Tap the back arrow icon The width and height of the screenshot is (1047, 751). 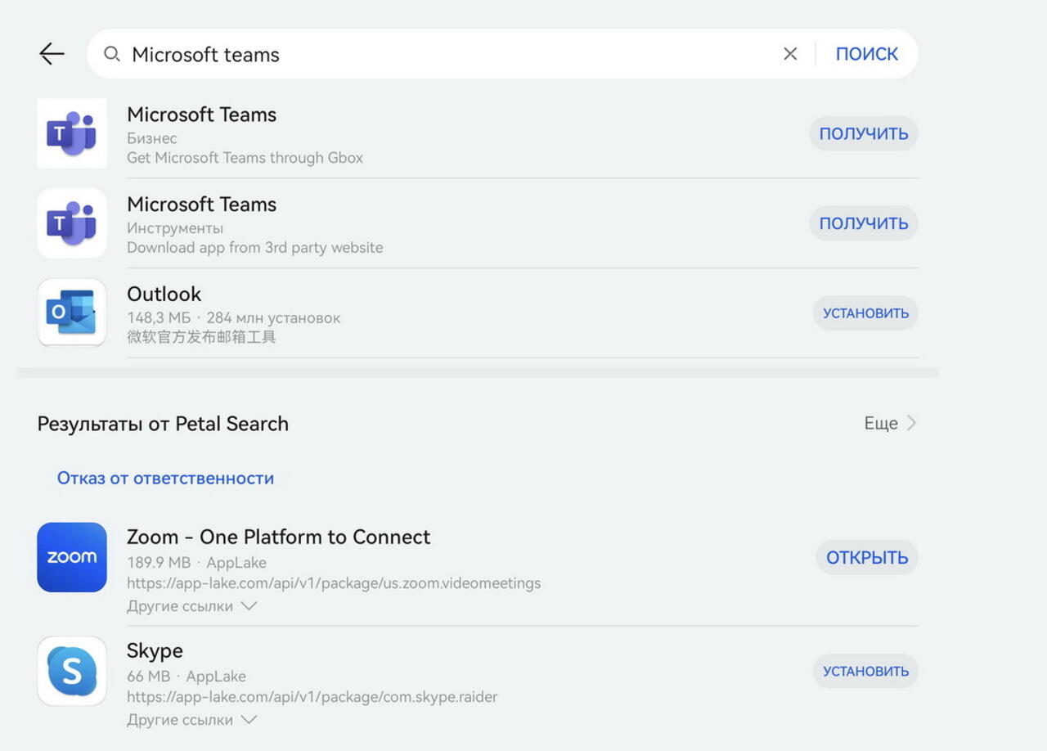(52, 54)
